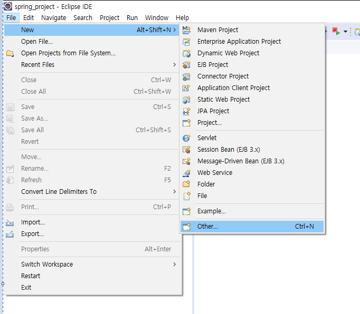Click the Other... wizard icon
The image size is (360, 314).
[x=186, y=227]
